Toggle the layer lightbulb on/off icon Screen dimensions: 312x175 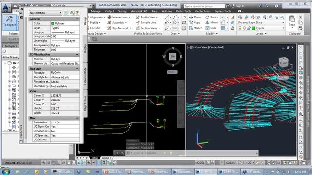pyautogui.click(x=240, y=28)
